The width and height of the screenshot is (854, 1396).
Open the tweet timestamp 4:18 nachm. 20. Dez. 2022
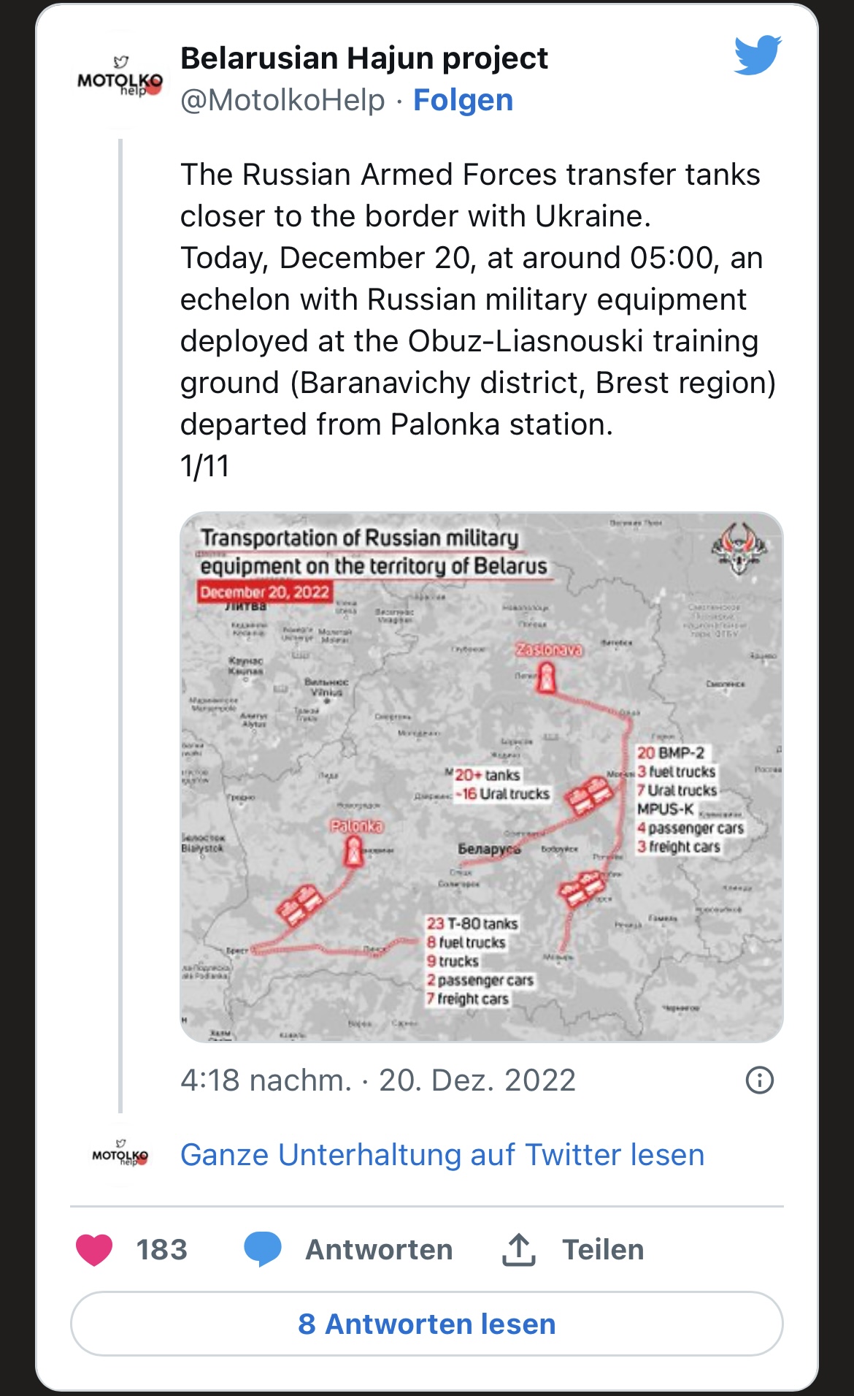coord(377,1080)
